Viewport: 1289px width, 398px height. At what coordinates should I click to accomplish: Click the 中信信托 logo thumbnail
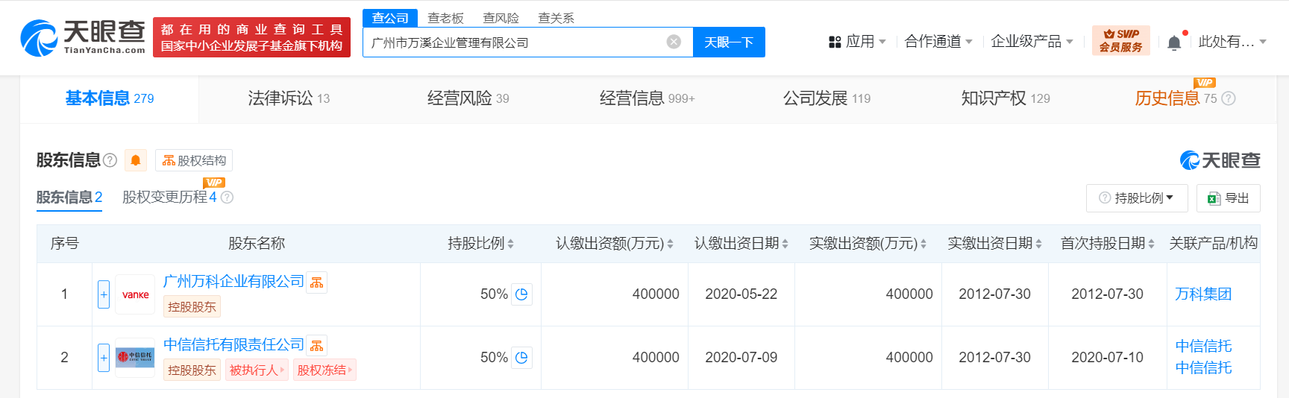(x=135, y=358)
